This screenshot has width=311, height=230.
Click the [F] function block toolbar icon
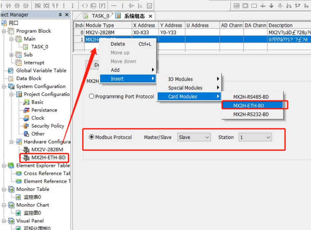(102, 5)
